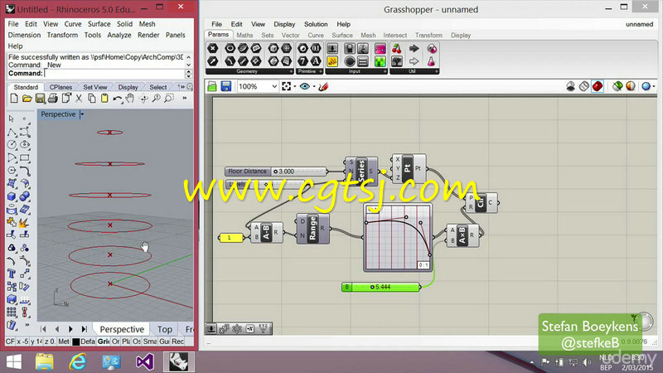Open Visual Studio from the taskbar

coord(144,362)
